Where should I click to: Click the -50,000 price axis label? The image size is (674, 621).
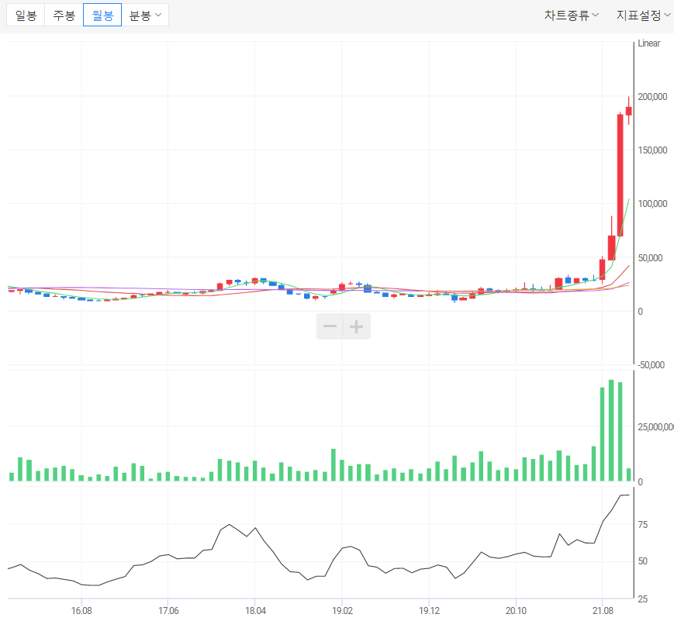(652, 365)
